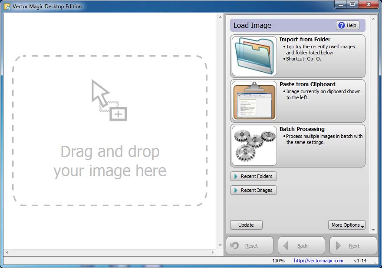Click the Next right-arrow icon
The image size is (382, 268).
[x=338, y=246]
